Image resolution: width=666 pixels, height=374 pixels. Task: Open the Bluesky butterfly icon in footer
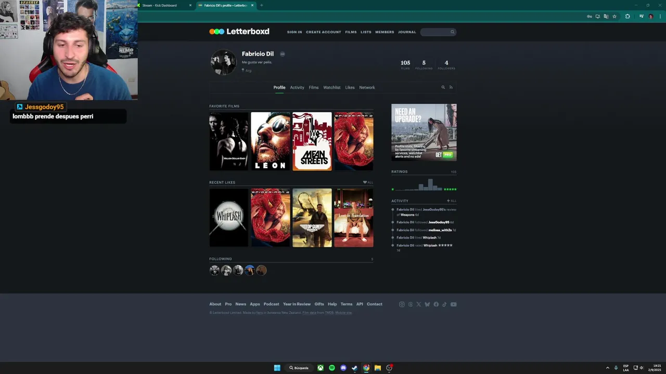427,304
